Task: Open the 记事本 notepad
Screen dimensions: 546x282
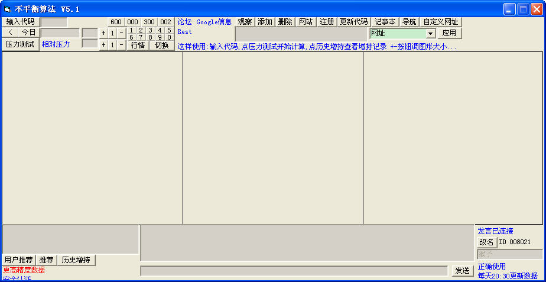Action: (x=385, y=22)
